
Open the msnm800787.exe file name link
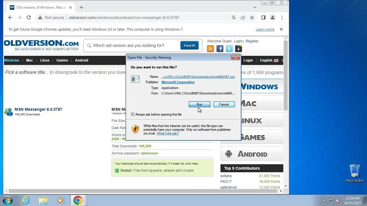pyautogui.click(x=198, y=77)
